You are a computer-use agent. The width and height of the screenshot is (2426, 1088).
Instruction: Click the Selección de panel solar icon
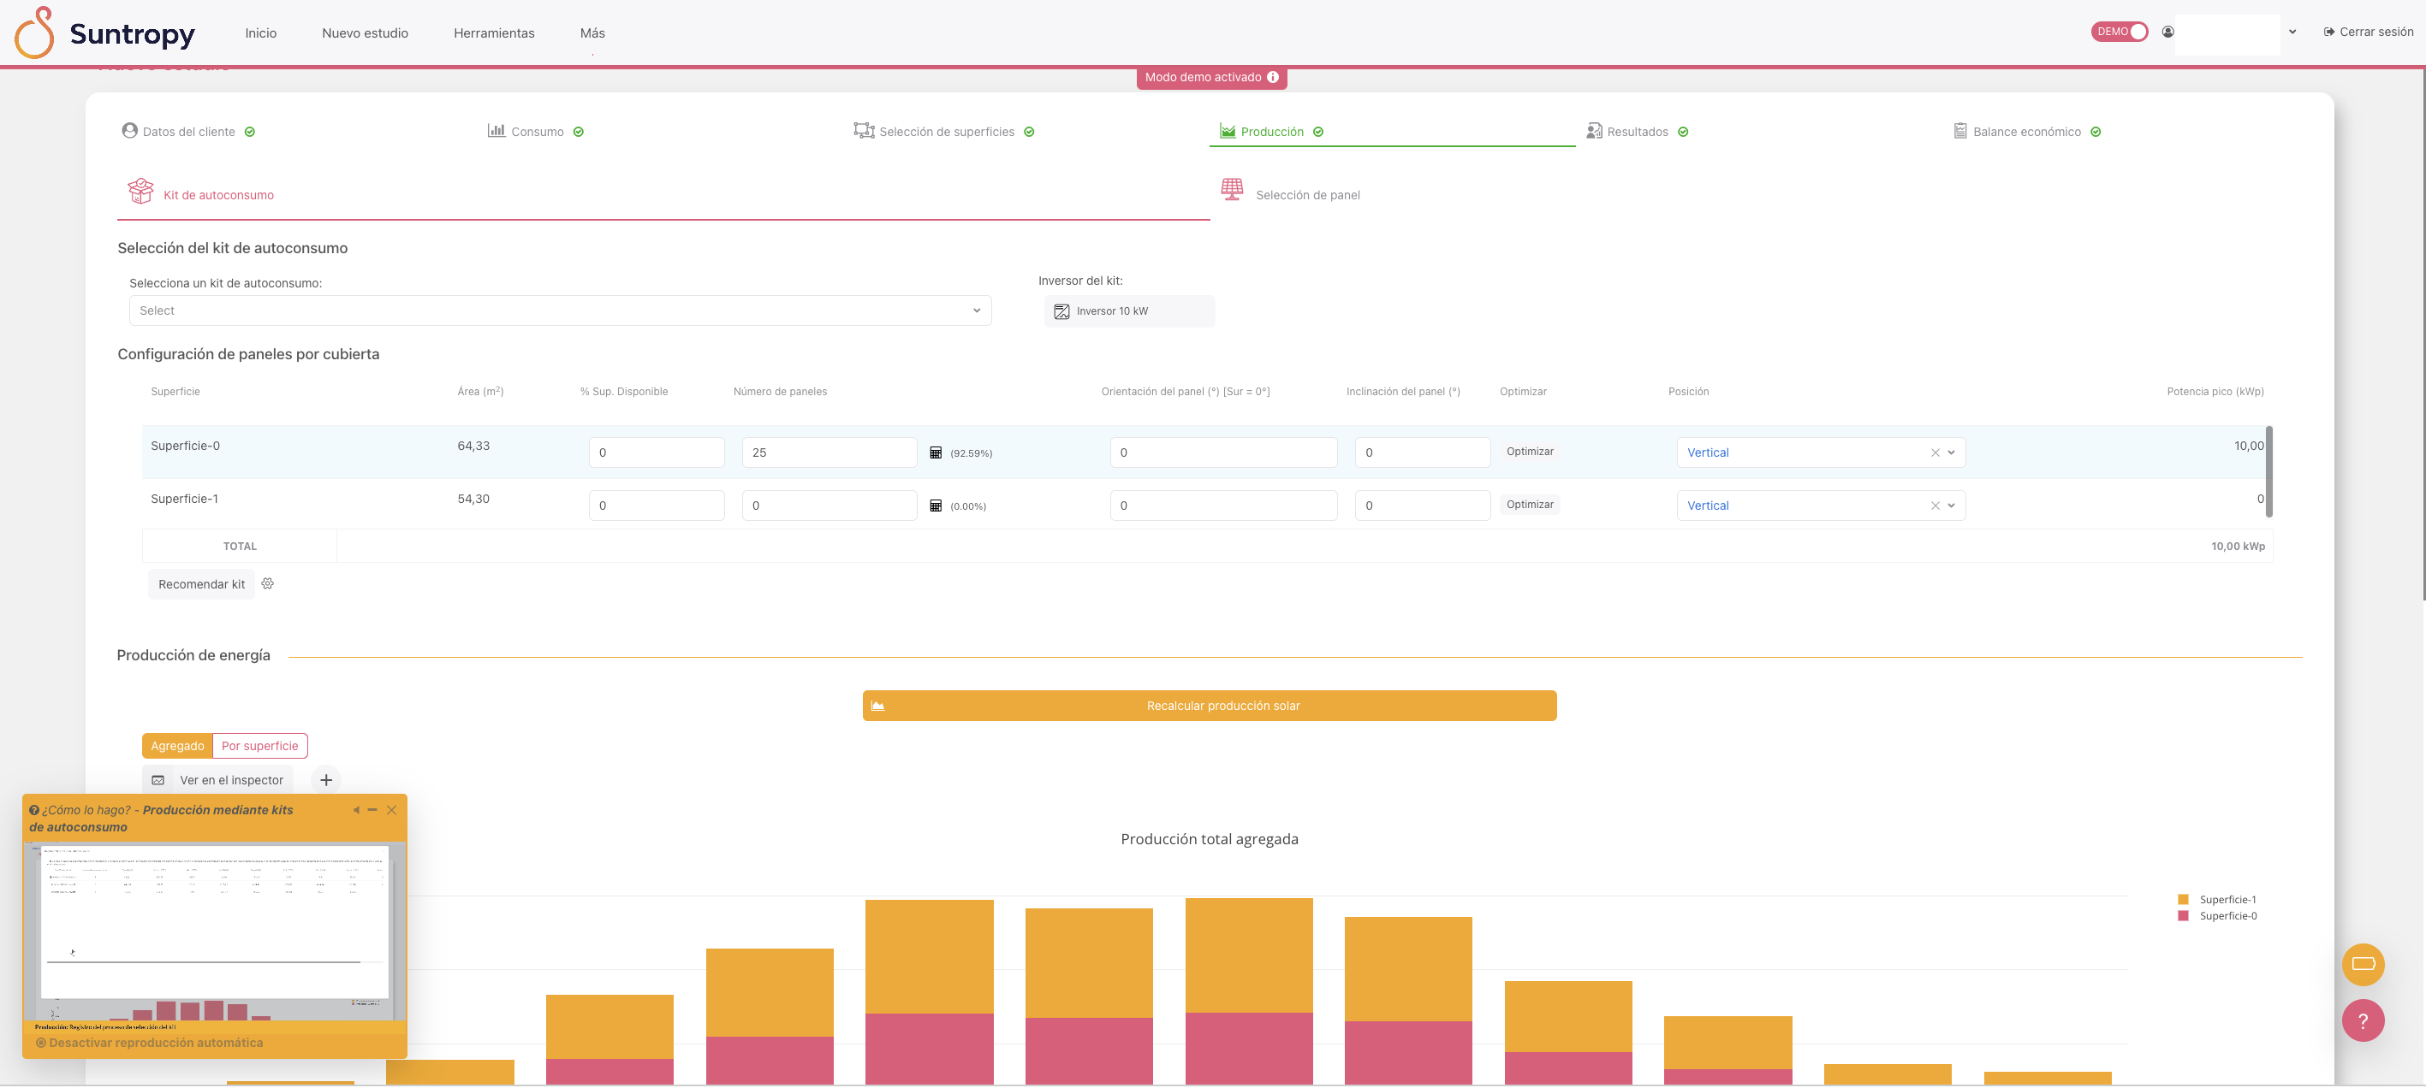pos(1232,190)
